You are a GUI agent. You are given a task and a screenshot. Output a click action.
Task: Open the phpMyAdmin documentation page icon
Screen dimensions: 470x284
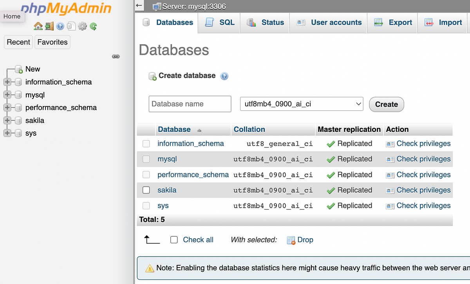click(x=71, y=26)
